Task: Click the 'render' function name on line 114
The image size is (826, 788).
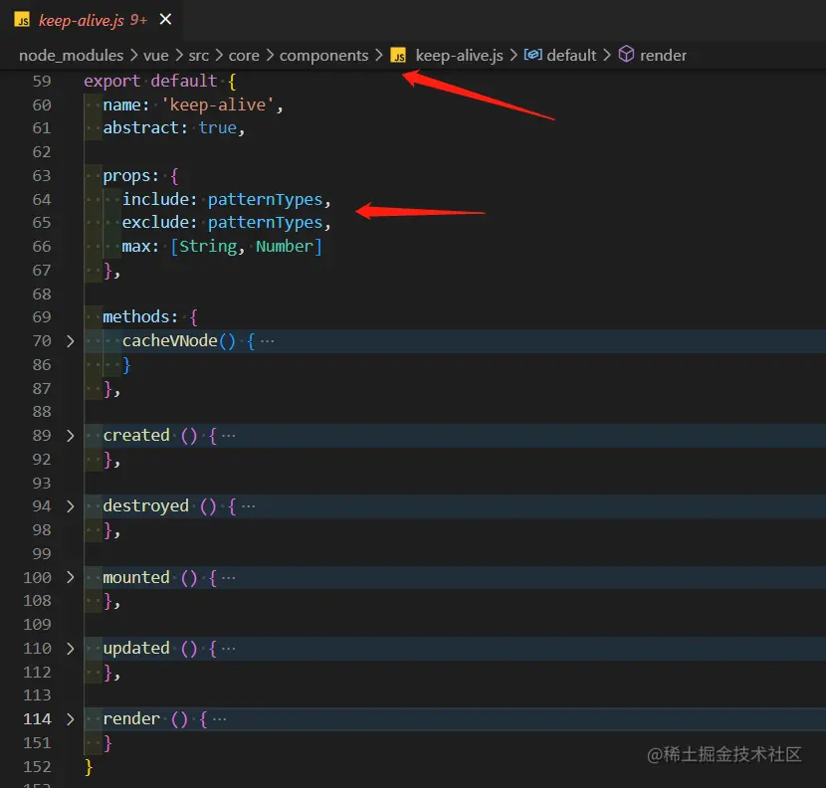Action: (x=131, y=719)
